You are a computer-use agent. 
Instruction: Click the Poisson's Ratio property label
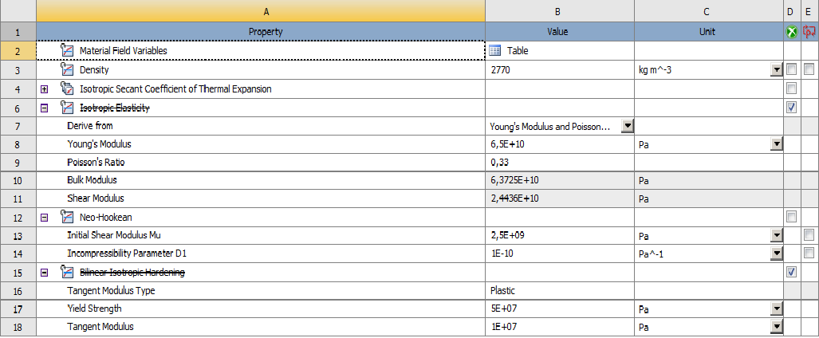click(96, 163)
